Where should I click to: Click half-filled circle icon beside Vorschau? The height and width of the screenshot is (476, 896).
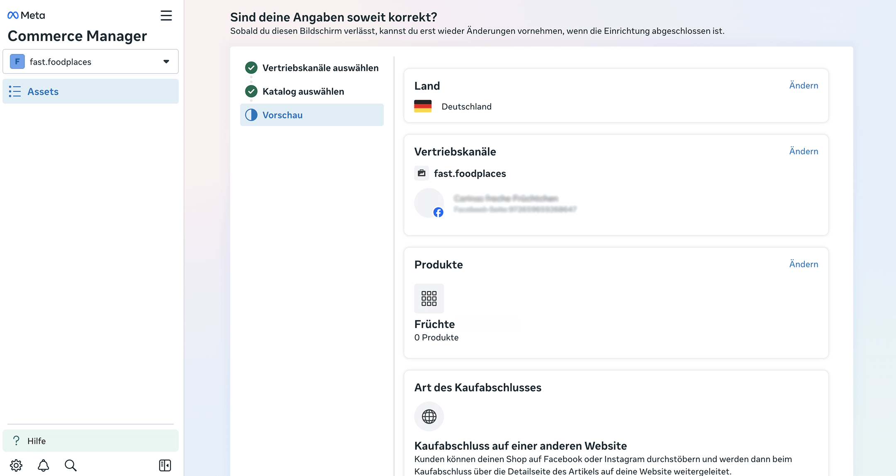click(251, 115)
